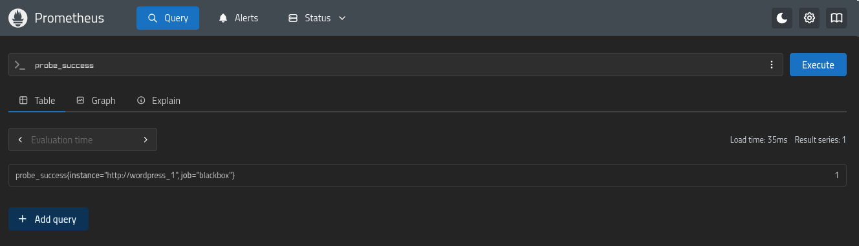The width and height of the screenshot is (859, 246).
Task: Open the Alerts page
Action: pyautogui.click(x=238, y=18)
